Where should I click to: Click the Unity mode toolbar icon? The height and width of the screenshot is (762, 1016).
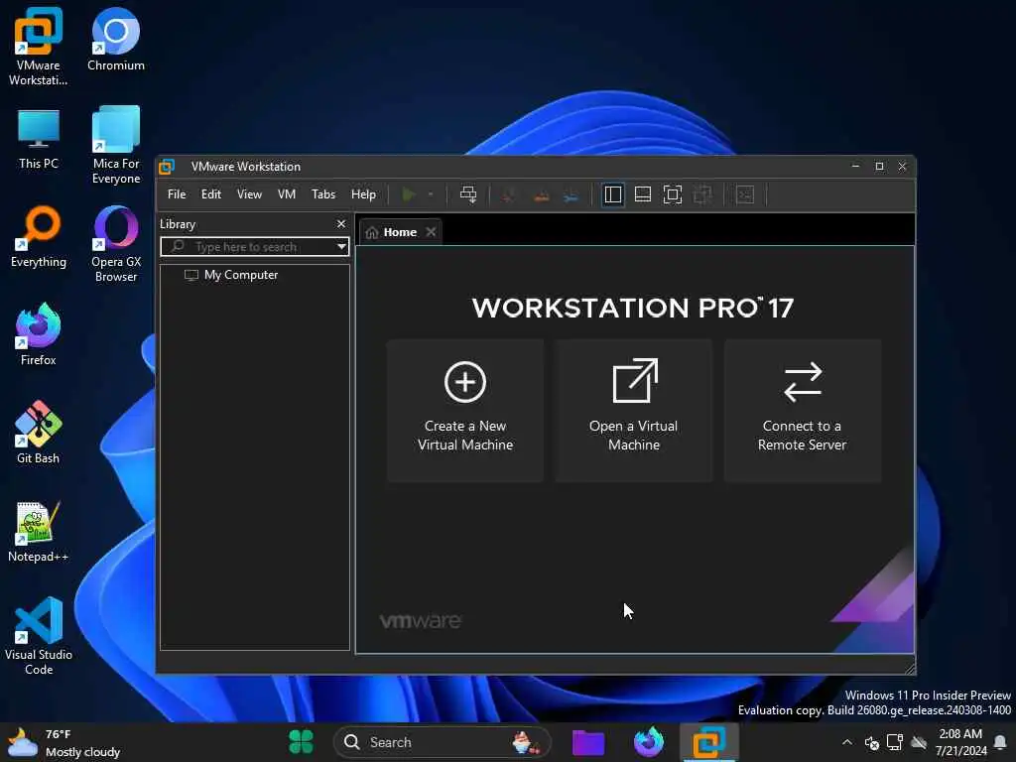702,194
